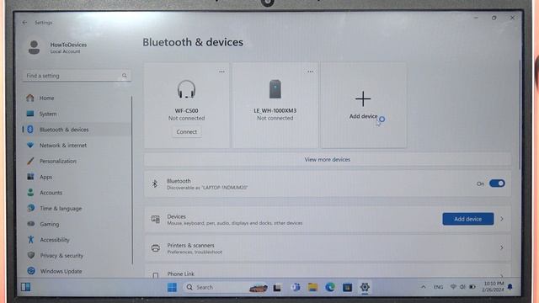Show hidden system tray icons
The width and height of the screenshot is (539, 303).
[x=423, y=287]
